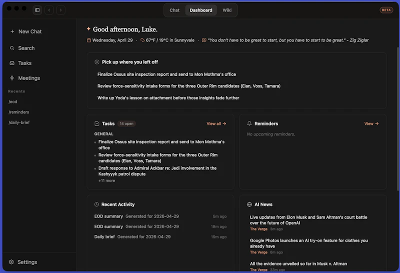The width and height of the screenshot is (400, 273).
Task: Open Daily brief from 19m ago
Action: pyautogui.click(x=160, y=237)
